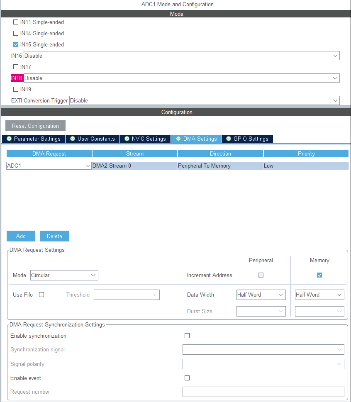
Task: Open Synchronization signal dropdown
Action: 263,349
